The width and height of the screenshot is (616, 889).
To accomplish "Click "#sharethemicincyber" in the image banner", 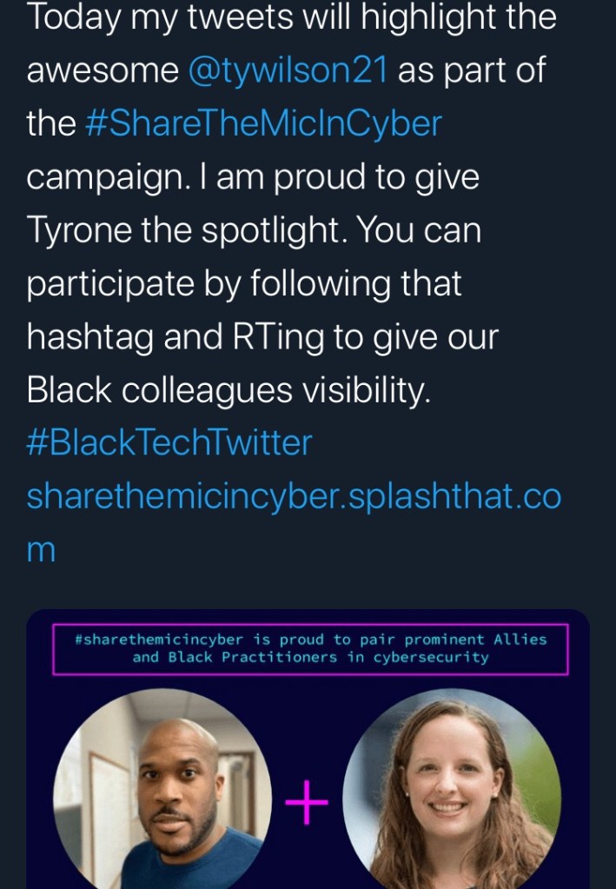I will 162,640.
